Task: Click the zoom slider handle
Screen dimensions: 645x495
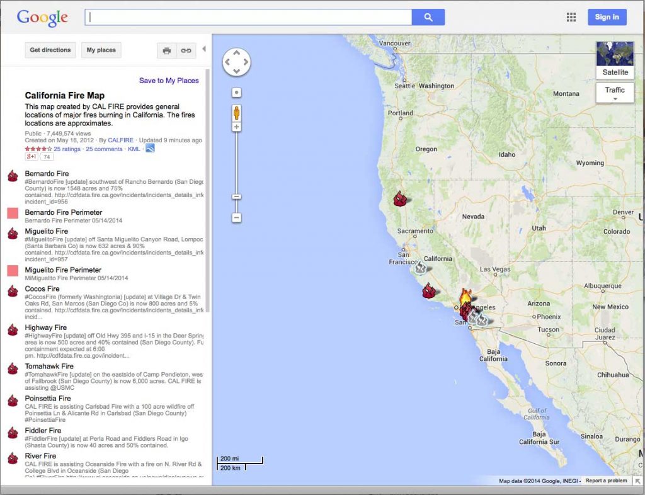Action: [x=237, y=197]
